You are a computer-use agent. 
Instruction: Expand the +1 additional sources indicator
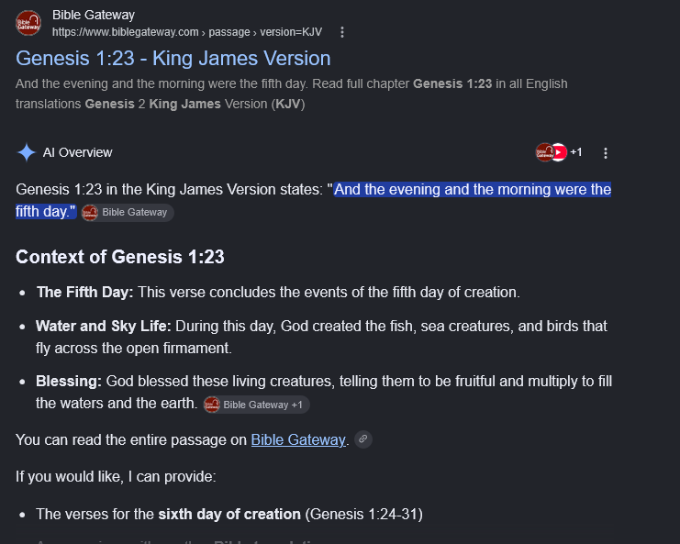coord(576,152)
